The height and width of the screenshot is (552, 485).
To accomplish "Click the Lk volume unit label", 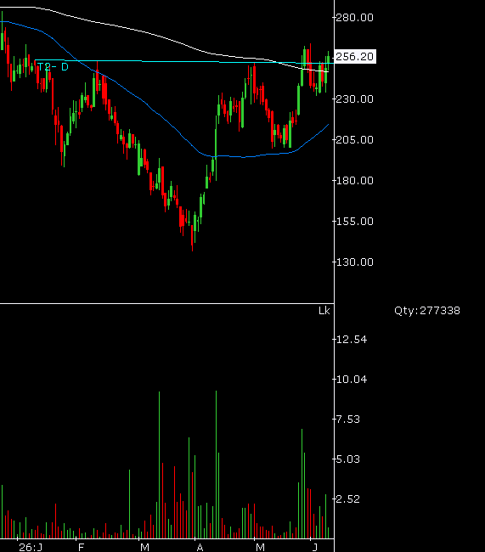I will [x=324, y=311].
